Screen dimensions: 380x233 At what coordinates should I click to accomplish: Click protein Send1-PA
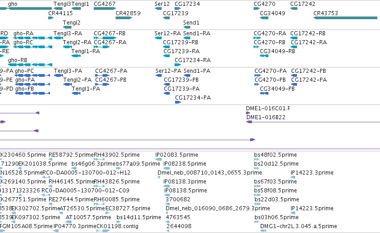pos(197,71)
